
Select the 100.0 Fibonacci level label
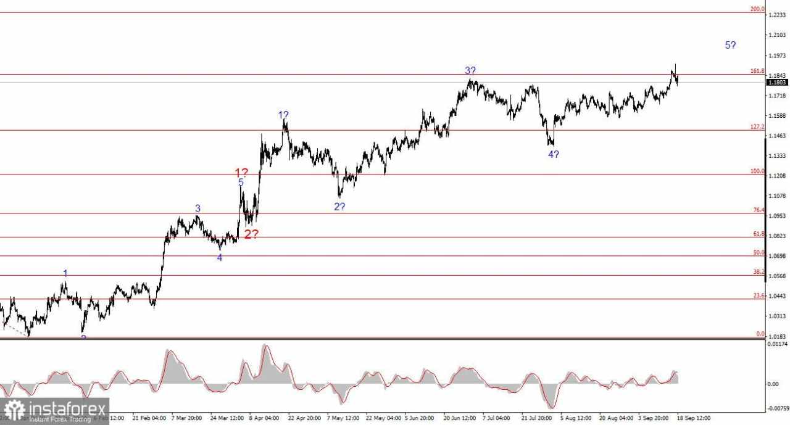coord(757,171)
